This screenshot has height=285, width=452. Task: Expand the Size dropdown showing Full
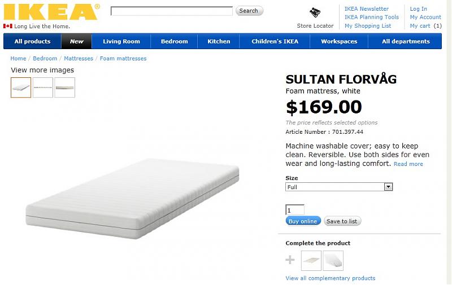(339, 187)
